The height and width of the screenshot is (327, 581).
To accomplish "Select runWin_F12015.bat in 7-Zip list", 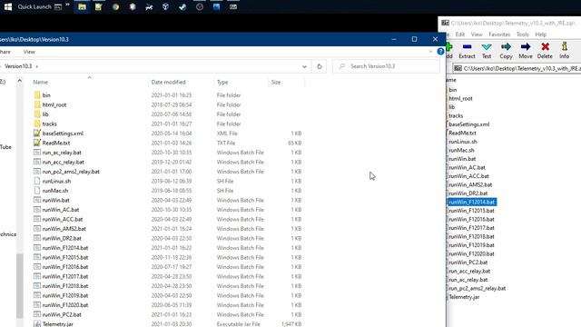I will (471, 211).
